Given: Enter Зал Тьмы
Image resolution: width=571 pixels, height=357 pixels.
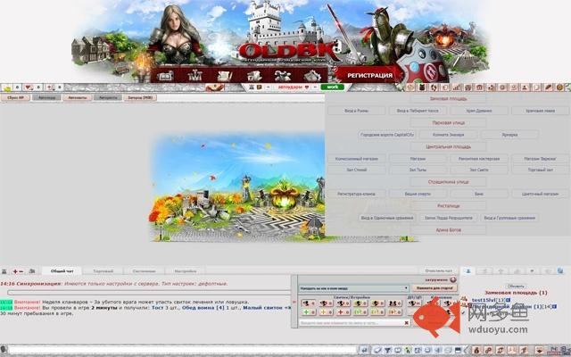Looking at the screenshot, I should pos(418,170).
